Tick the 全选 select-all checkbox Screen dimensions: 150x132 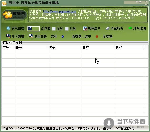pyautogui.click(x=54, y=29)
